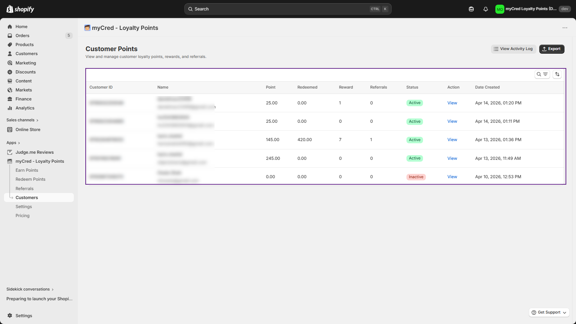
Task: Click the myCred app icon in sidebar
Action: coord(10,161)
